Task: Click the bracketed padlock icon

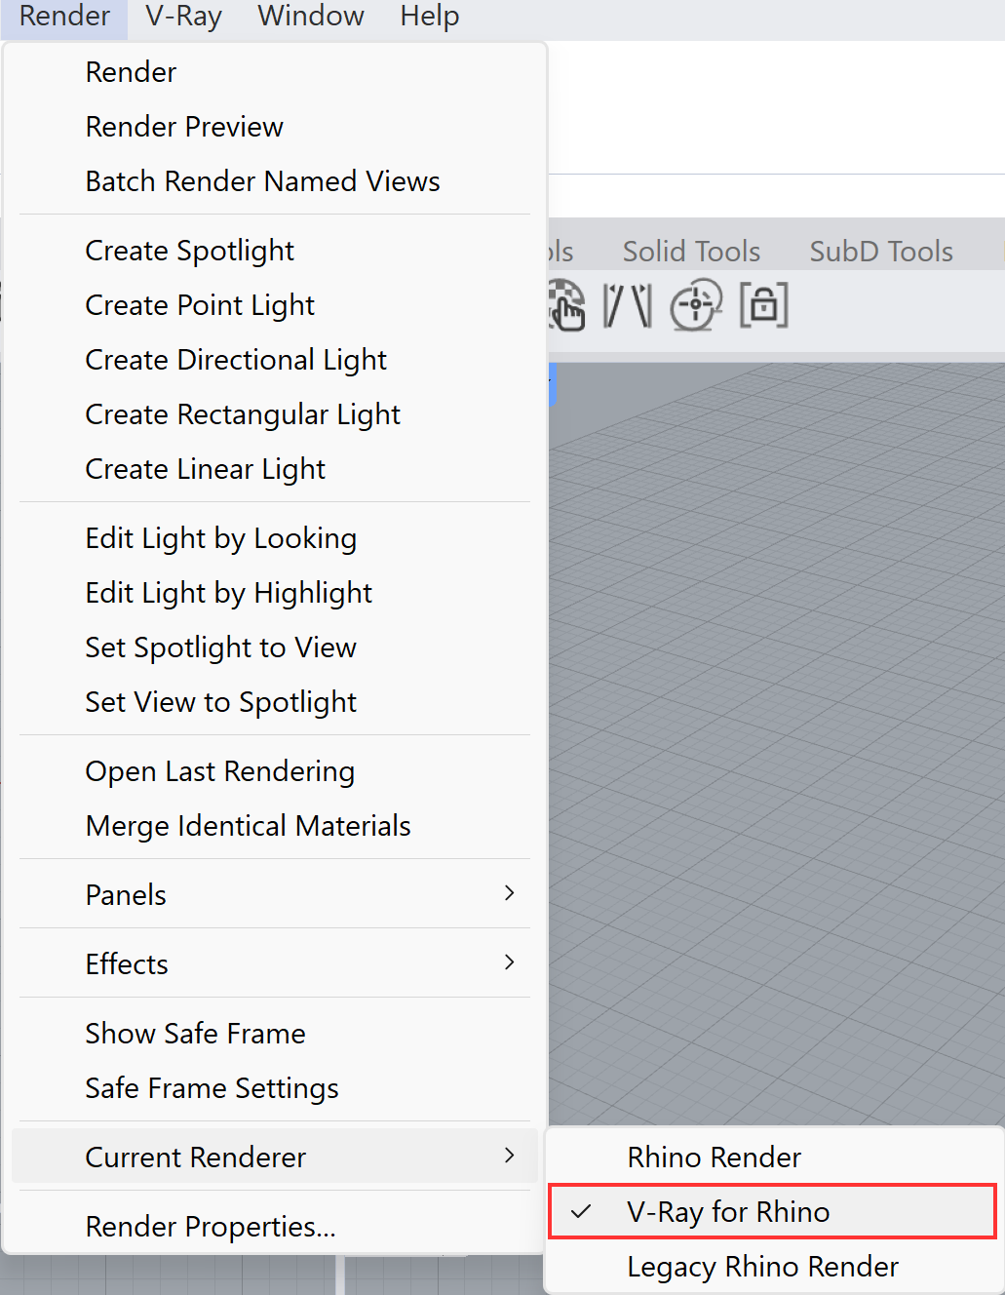Action: pyautogui.click(x=764, y=305)
